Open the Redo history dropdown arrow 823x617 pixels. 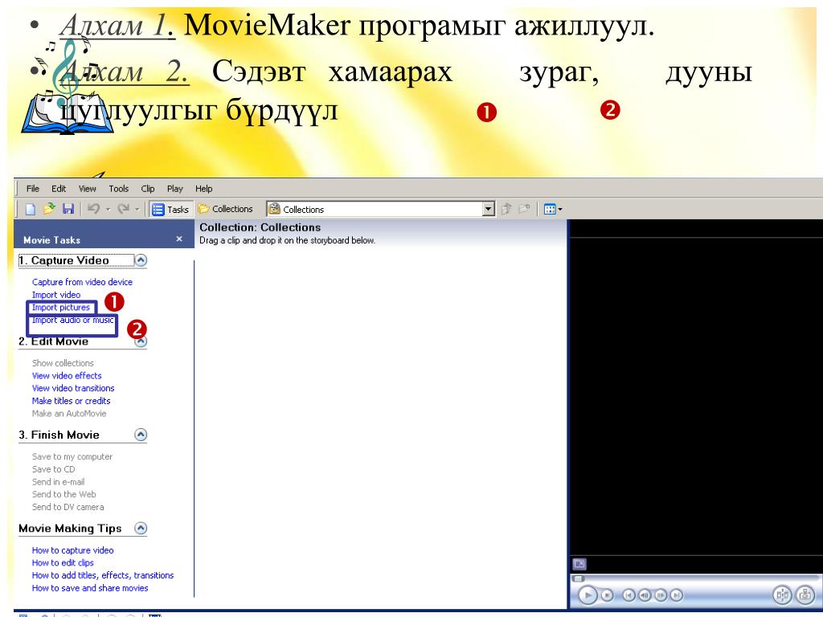click(x=137, y=210)
